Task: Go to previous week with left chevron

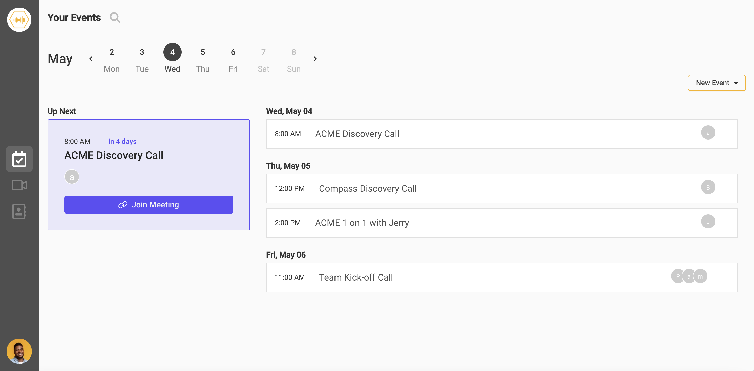Action: [x=91, y=59]
